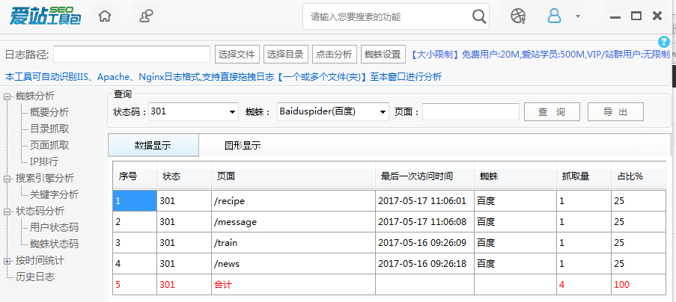Click the blue help question mark icon
This screenshot has height=302, width=676.
tap(663, 42)
